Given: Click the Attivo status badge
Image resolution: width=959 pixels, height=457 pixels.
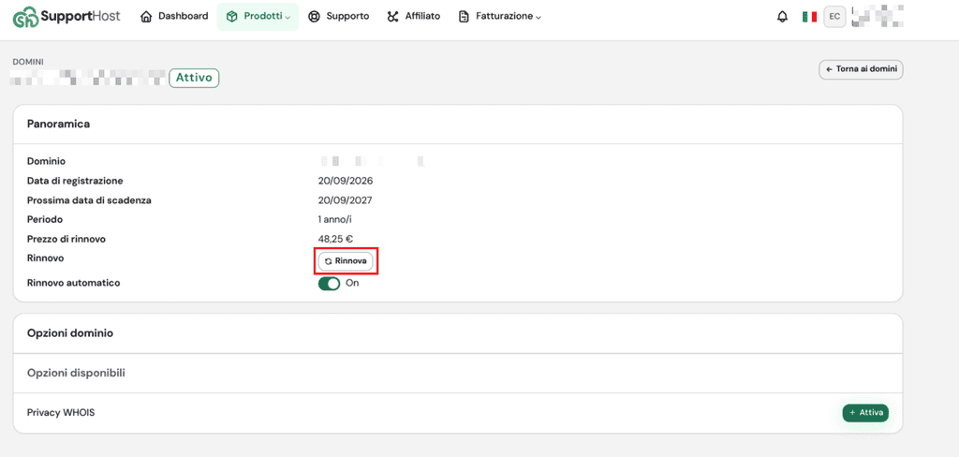Looking at the screenshot, I should coord(194,78).
